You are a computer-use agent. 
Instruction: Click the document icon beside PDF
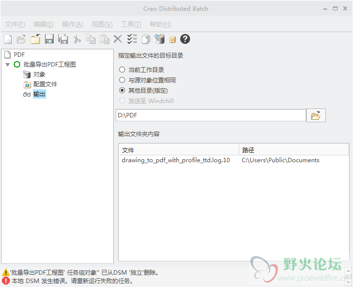tap(8, 54)
